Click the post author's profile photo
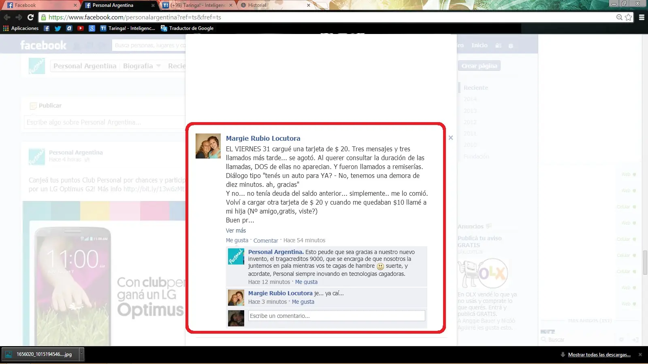This screenshot has width=648, height=364. coord(208,146)
